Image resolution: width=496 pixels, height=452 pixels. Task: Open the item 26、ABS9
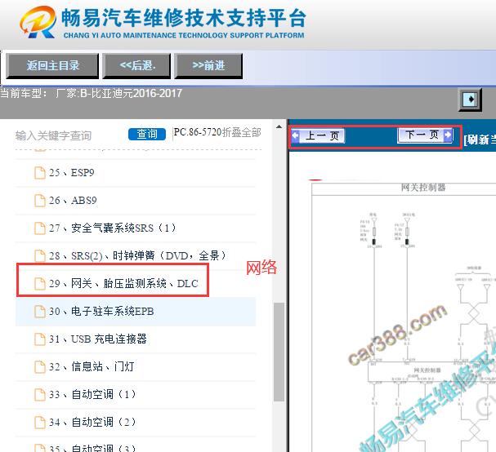point(73,201)
